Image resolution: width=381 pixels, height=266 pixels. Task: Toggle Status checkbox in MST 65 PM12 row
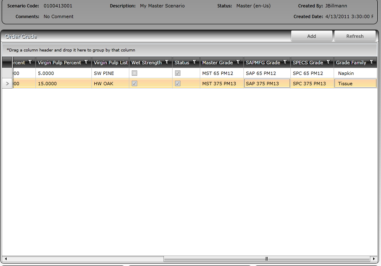coord(178,73)
